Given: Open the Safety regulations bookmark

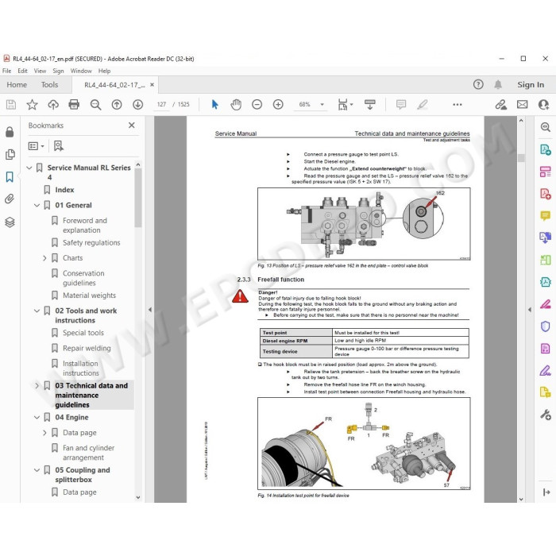Looking at the screenshot, I should [x=91, y=242].
